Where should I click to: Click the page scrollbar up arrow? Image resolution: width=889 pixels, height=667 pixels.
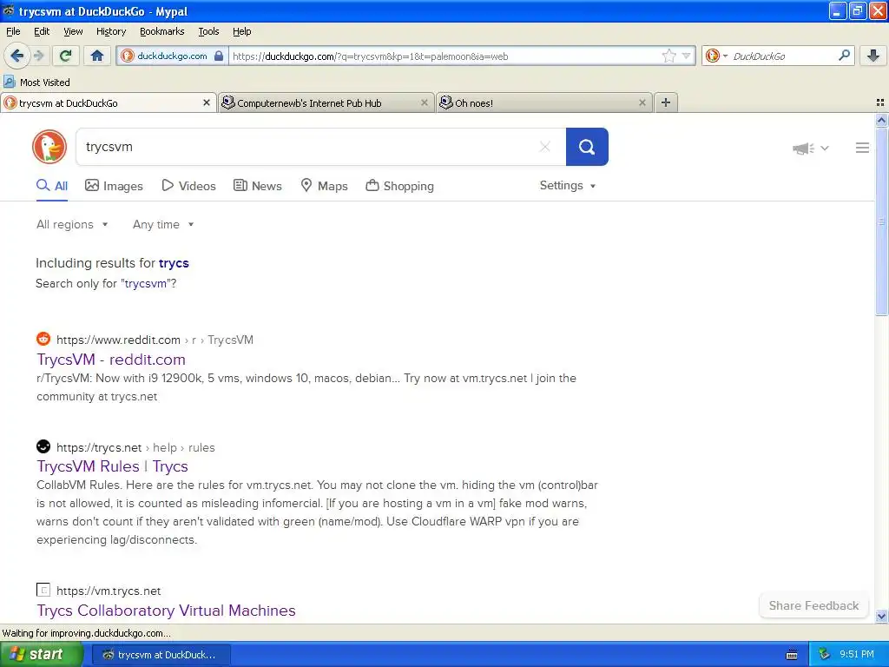point(881,120)
